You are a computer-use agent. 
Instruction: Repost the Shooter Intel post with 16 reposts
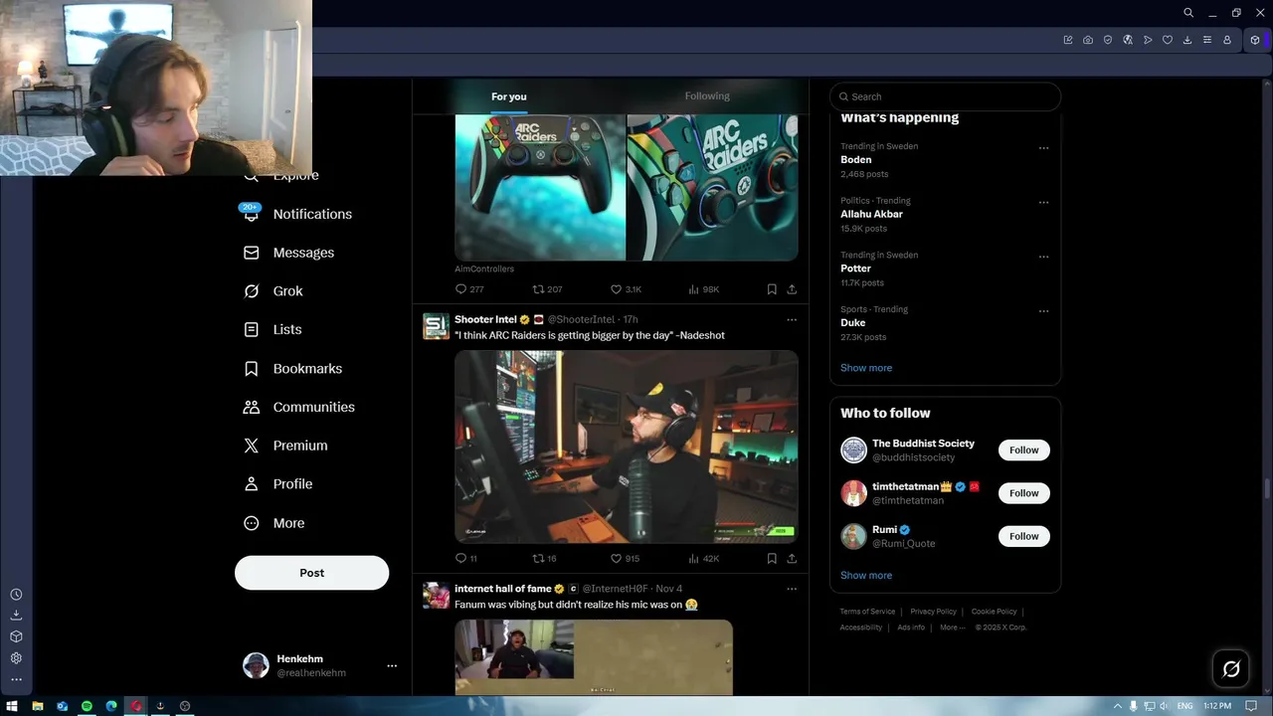(545, 559)
